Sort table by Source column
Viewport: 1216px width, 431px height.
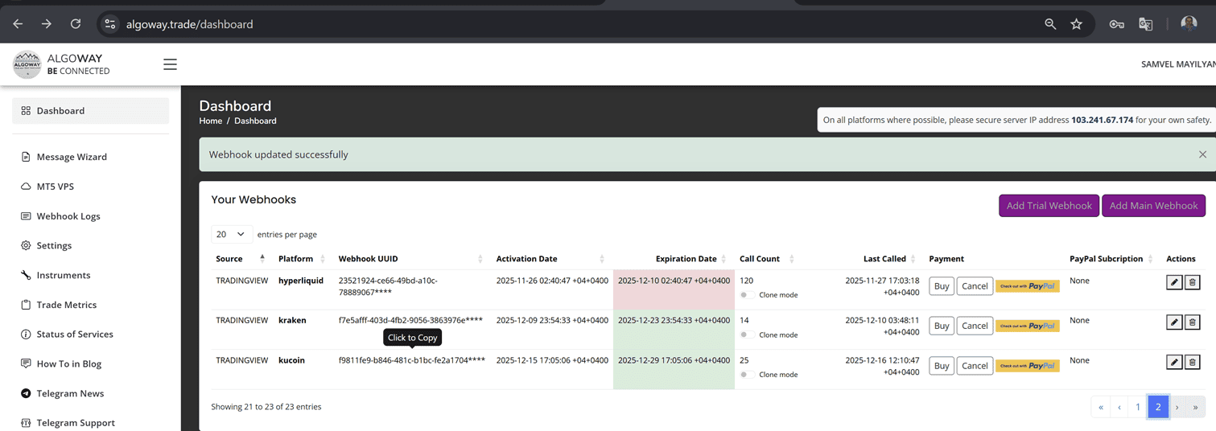tap(241, 259)
